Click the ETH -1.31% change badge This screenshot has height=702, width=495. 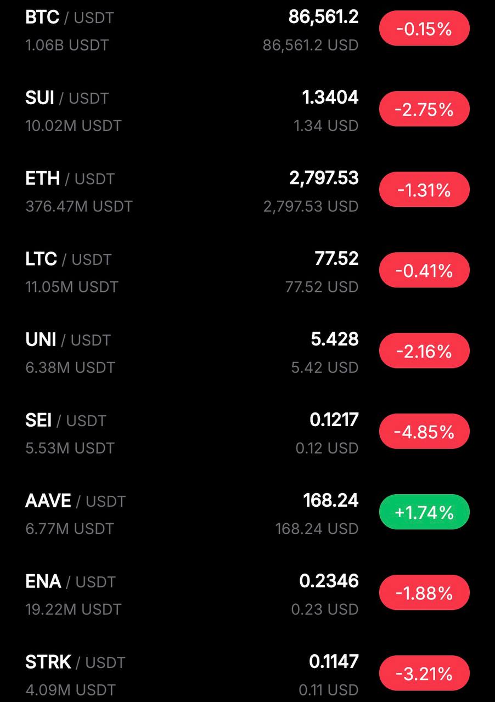click(x=424, y=190)
